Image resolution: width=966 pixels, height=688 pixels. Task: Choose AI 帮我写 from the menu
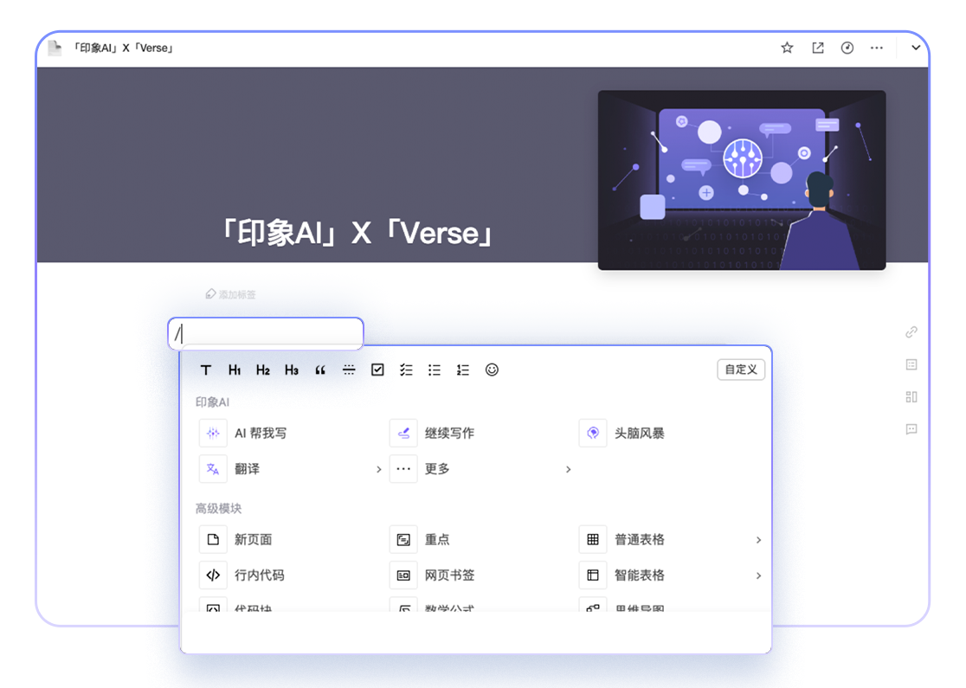[x=260, y=434]
